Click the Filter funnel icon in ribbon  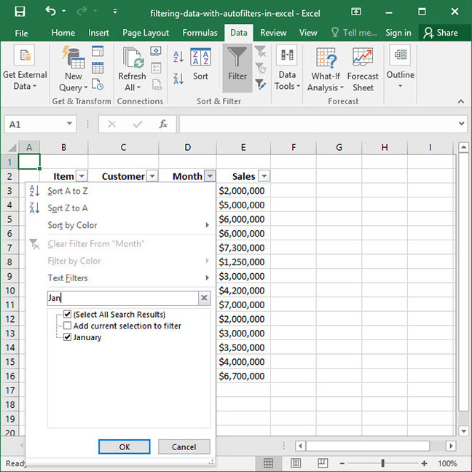tap(237, 67)
